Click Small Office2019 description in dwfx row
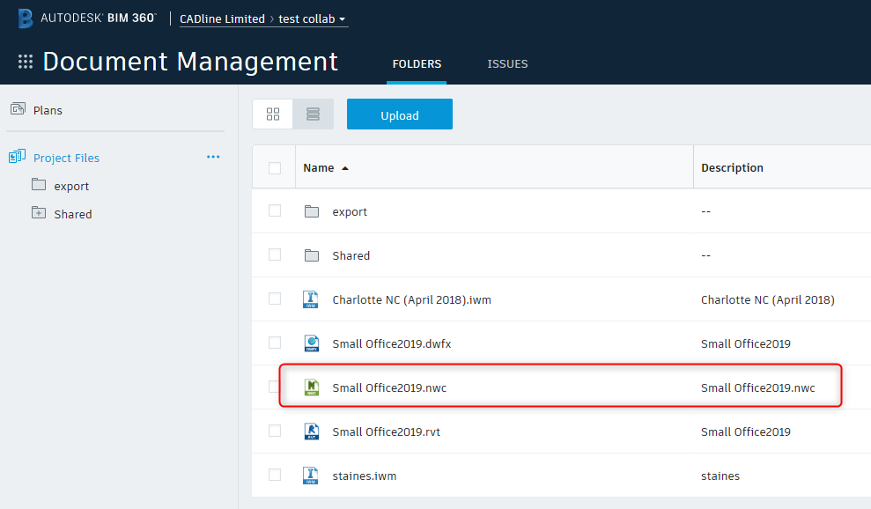This screenshot has width=871, height=509. click(745, 344)
